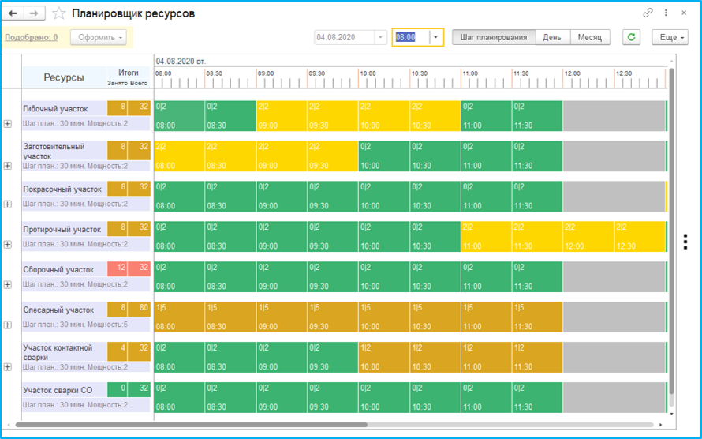Select Гибочный участок 11:30 green slot

(537, 116)
